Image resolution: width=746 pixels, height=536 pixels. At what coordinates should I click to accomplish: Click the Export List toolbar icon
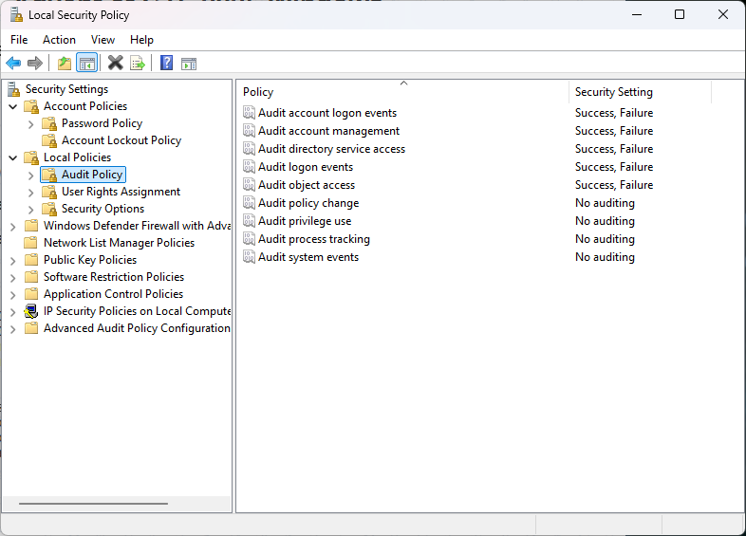click(x=138, y=64)
